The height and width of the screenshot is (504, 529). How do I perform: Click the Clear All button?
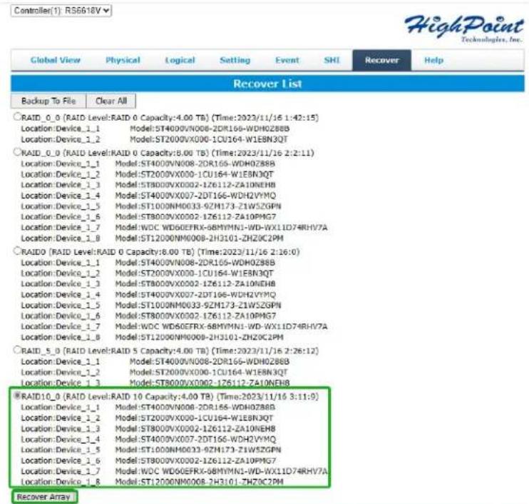pyautogui.click(x=111, y=101)
